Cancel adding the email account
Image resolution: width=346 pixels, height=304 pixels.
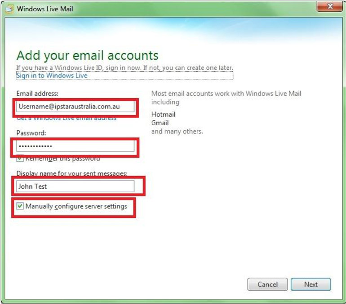pyautogui.click(x=267, y=284)
